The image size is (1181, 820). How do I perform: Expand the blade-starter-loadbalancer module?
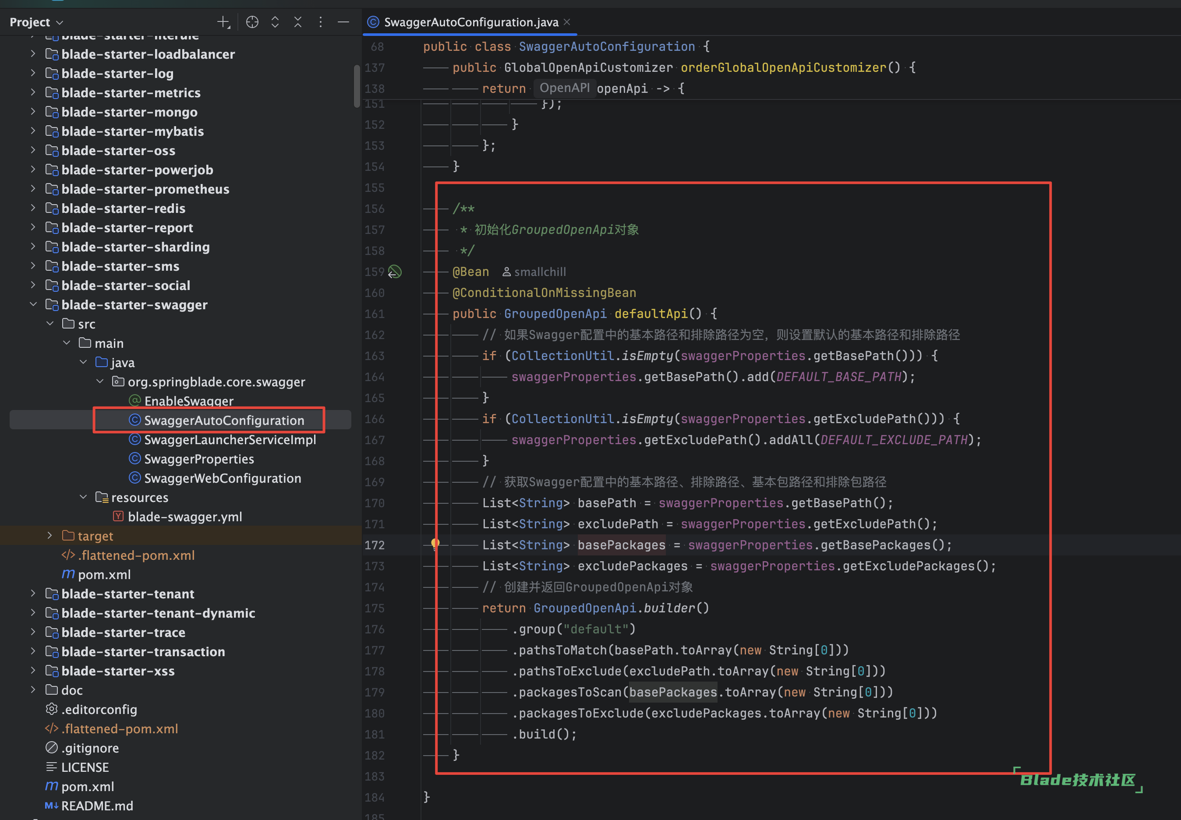[33, 54]
